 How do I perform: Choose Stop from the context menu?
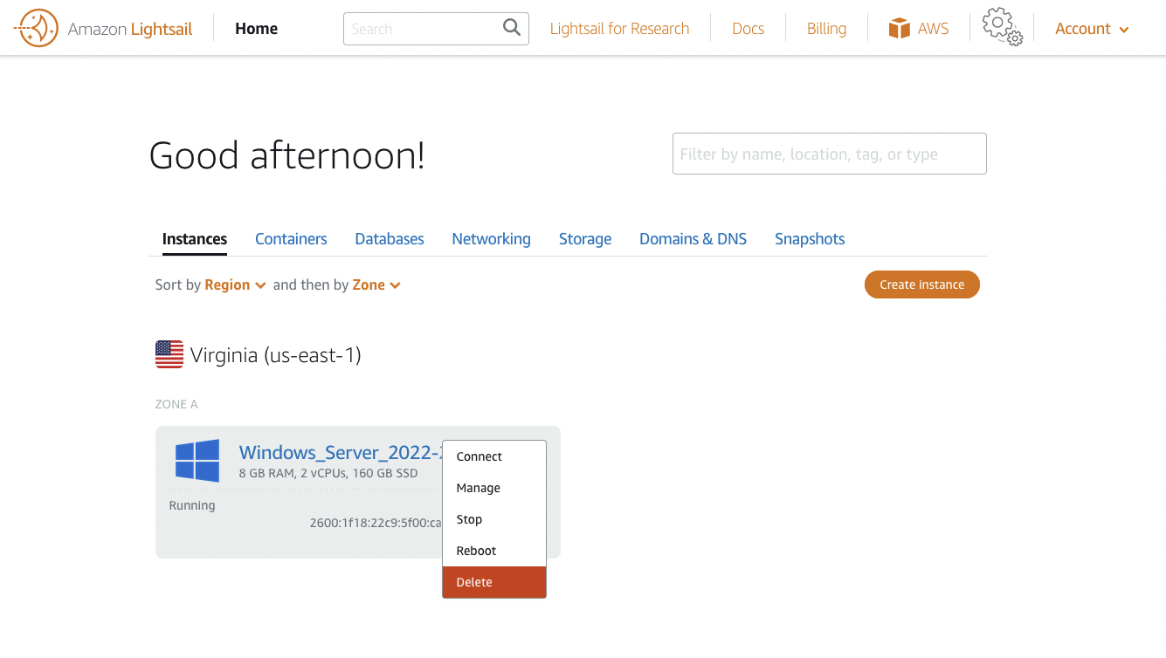494,519
